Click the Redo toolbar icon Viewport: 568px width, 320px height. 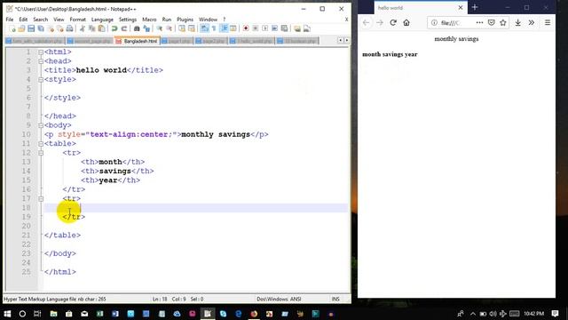(x=124, y=28)
